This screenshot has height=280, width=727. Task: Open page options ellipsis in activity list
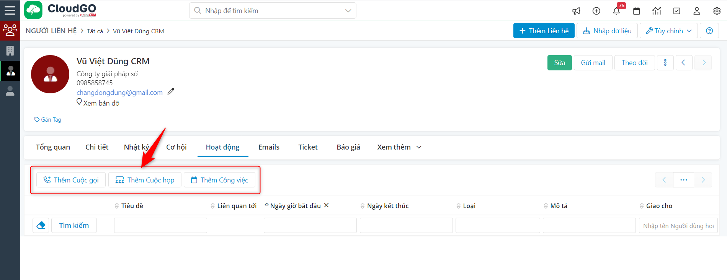(x=684, y=180)
